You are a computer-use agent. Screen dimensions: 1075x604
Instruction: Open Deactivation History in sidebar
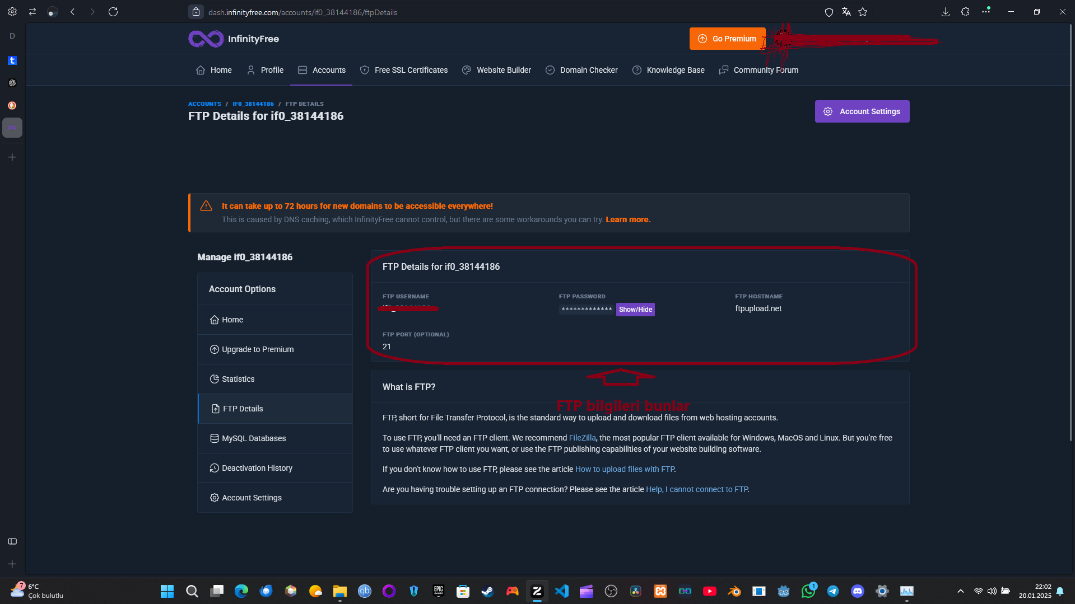(275, 468)
